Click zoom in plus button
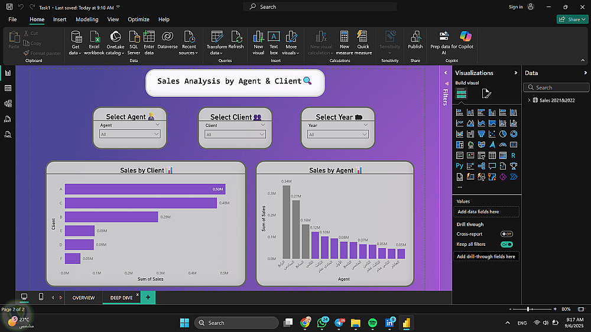The height and width of the screenshot is (332, 591). click(555, 309)
